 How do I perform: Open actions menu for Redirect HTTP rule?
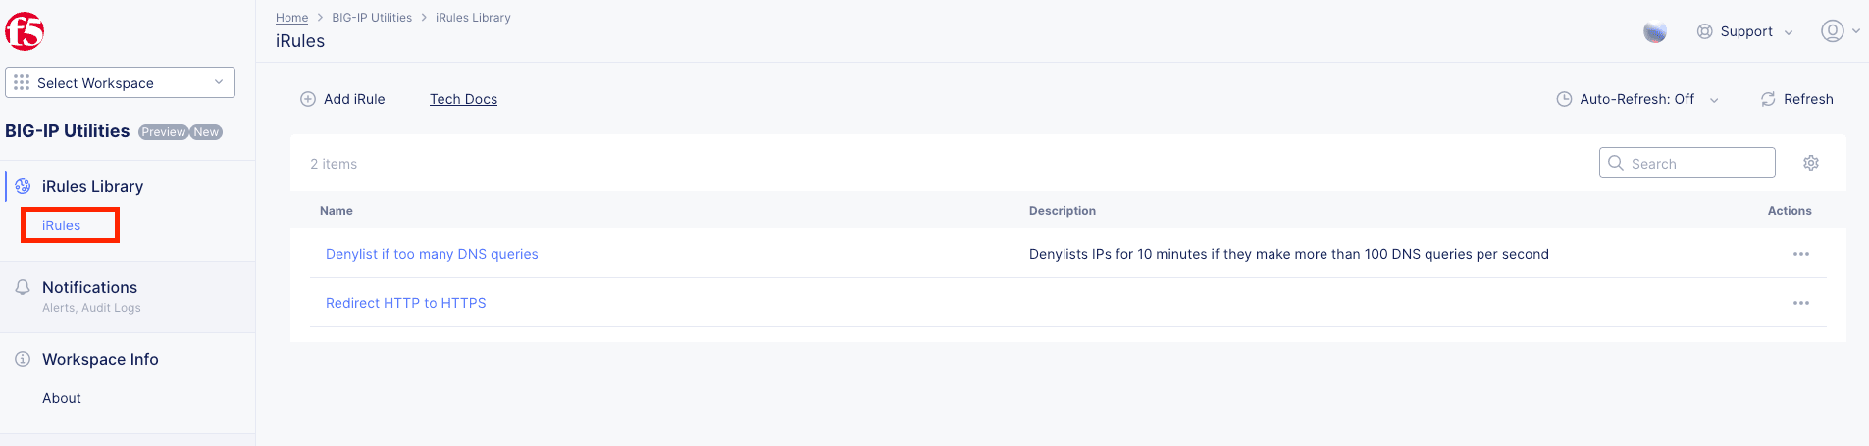pyautogui.click(x=1801, y=303)
